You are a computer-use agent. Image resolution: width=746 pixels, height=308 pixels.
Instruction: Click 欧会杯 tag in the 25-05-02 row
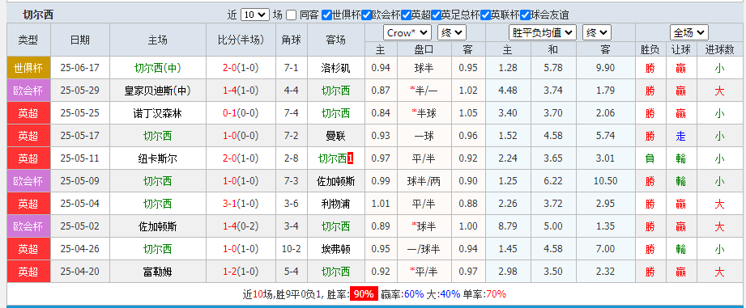click(28, 226)
